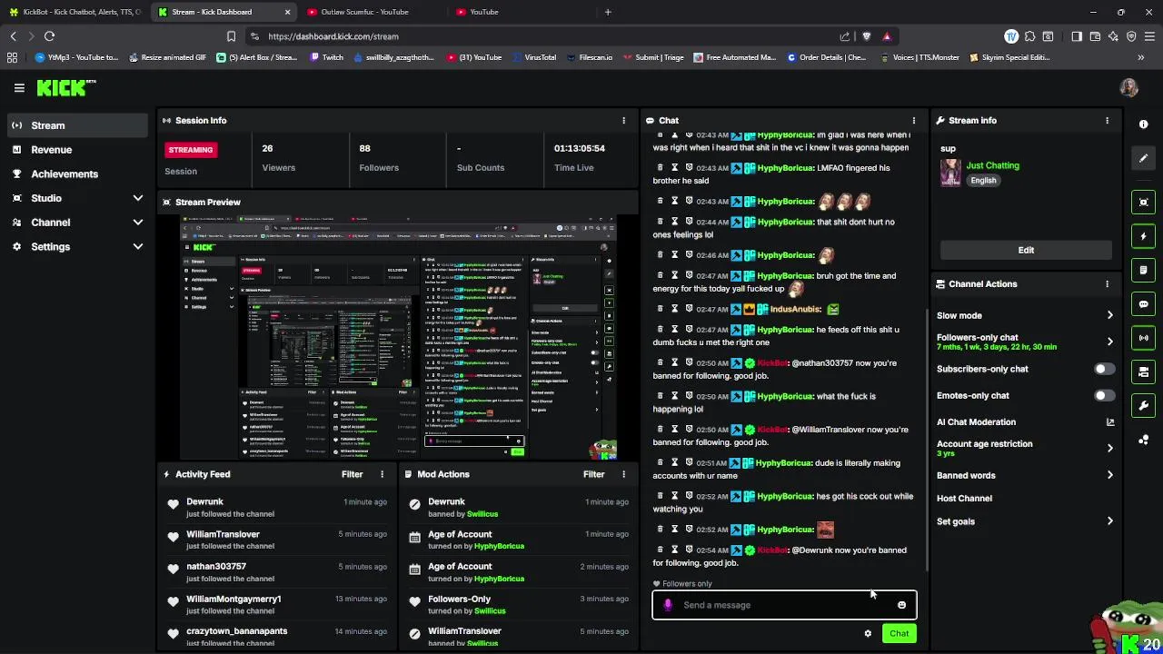Open the emoji picker in chat input
Screen dimensions: 1163x654
[x=901, y=605]
